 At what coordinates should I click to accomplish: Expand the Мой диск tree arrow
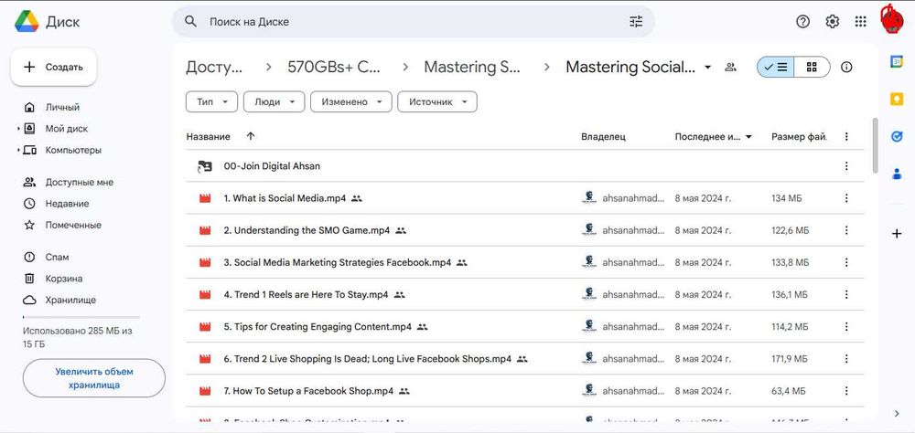point(18,129)
